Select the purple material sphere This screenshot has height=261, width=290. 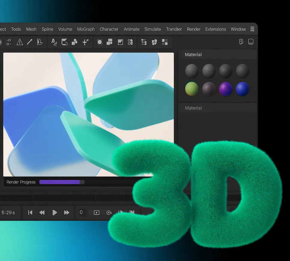[225, 89]
